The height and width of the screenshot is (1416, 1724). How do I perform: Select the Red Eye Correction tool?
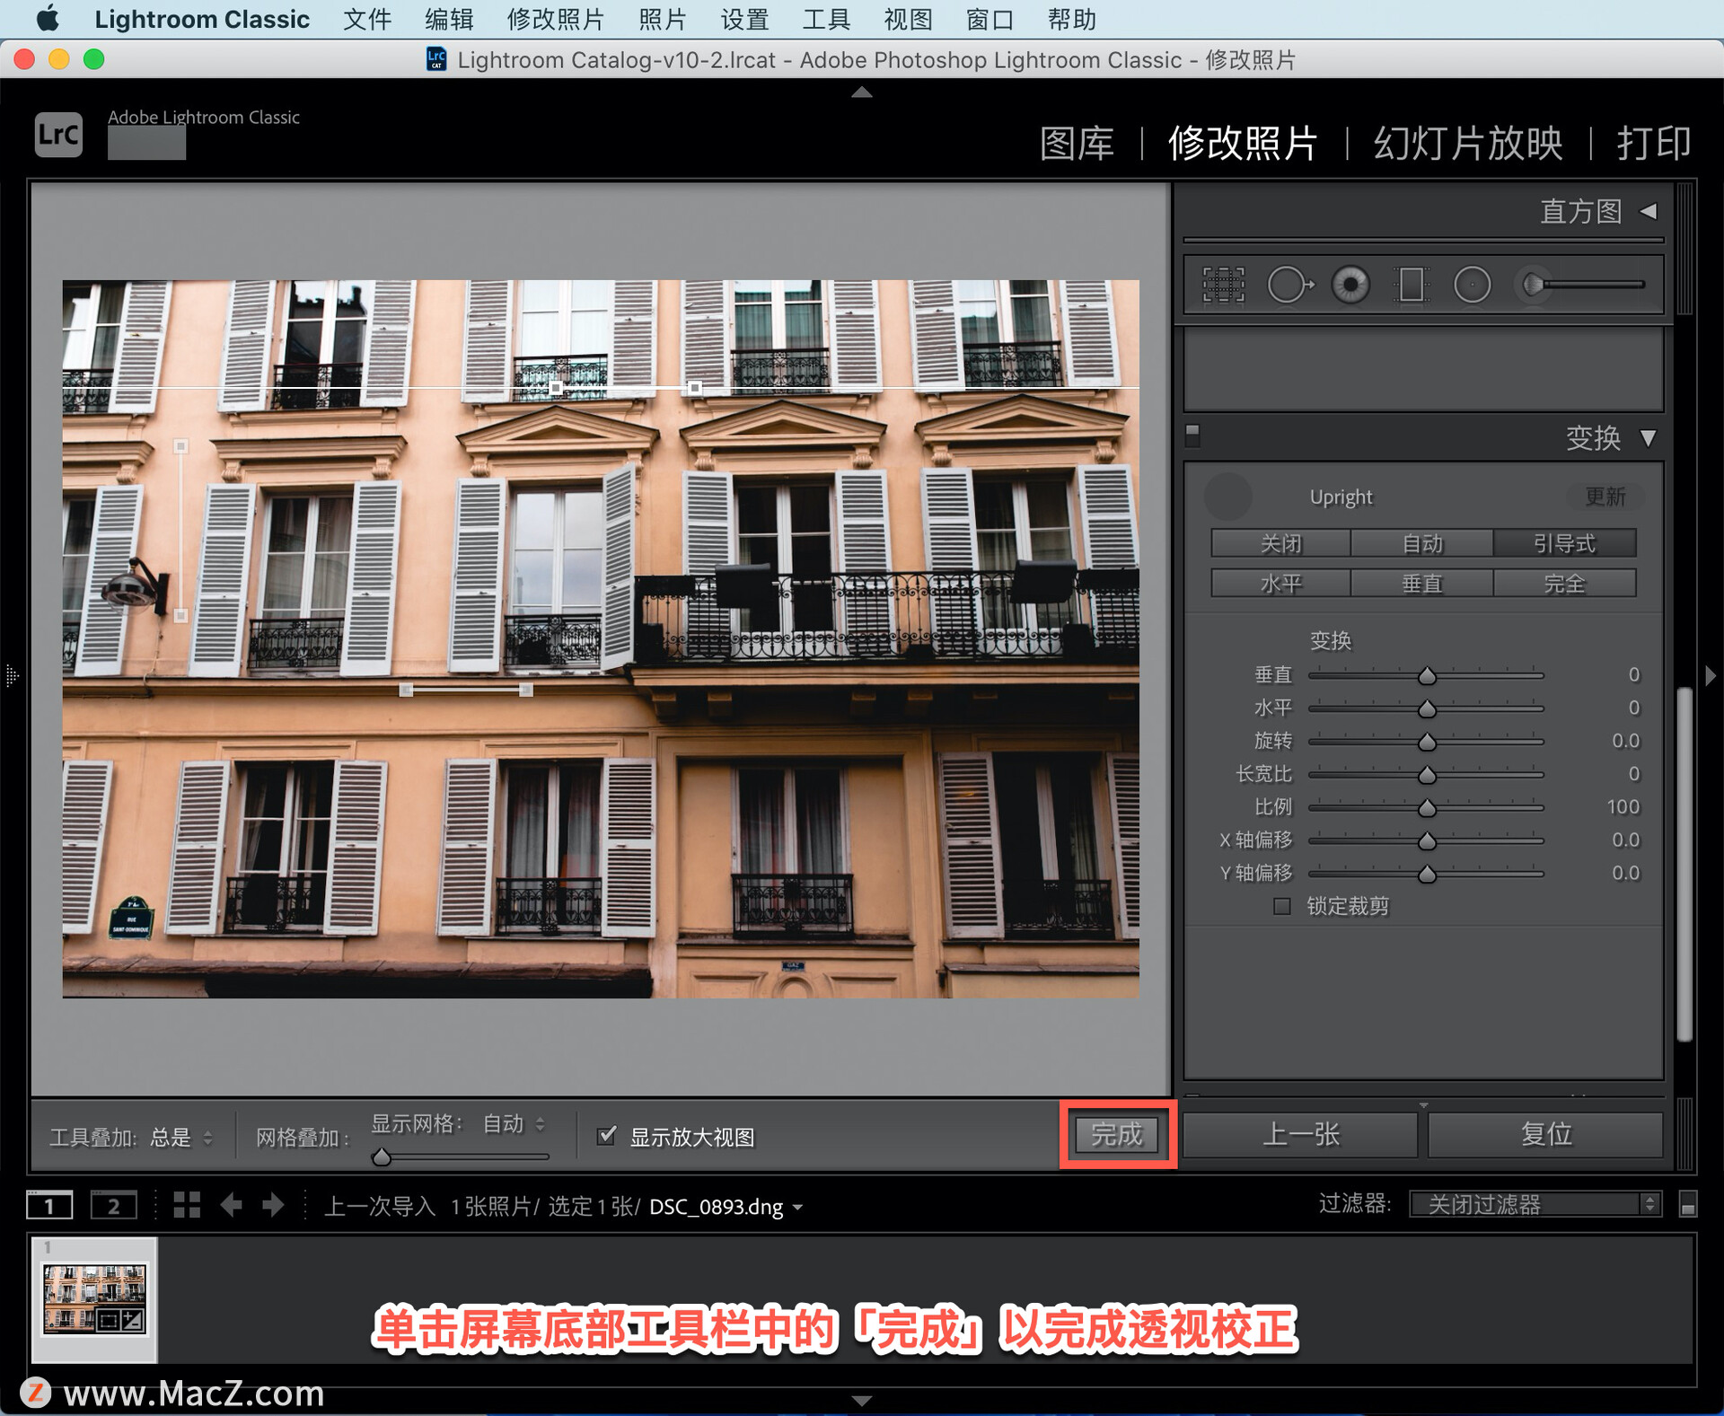pyautogui.click(x=1350, y=285)
